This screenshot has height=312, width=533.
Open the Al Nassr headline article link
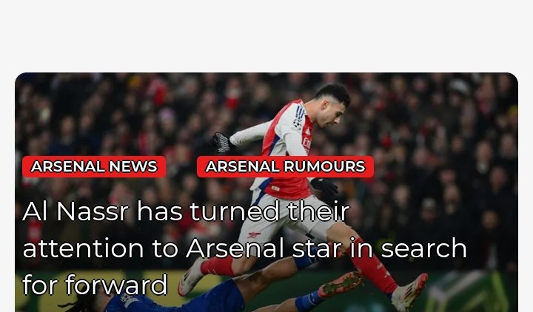(244, 248)
